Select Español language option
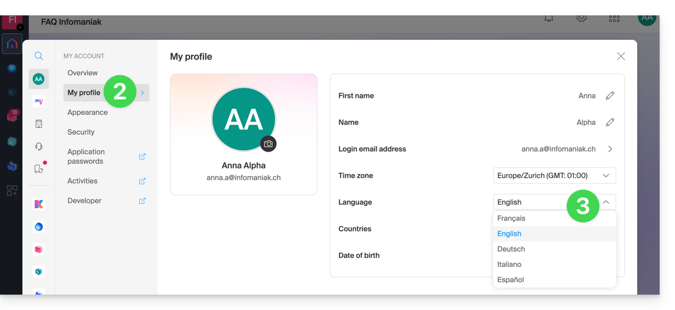This screenshot has width=675, height=310. pos(510,280)
